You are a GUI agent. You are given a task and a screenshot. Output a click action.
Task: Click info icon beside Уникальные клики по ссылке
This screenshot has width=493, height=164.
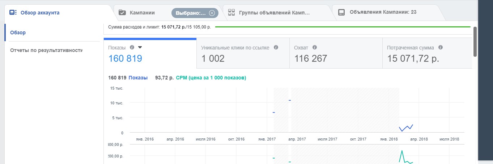(x=276, y=47)
